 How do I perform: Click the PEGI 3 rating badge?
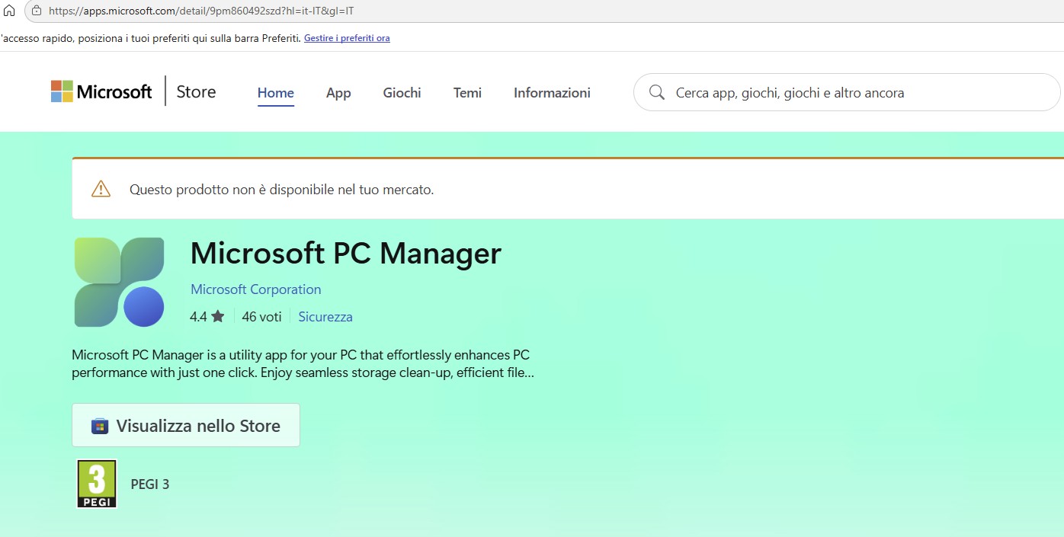click(x=97, y=484)
